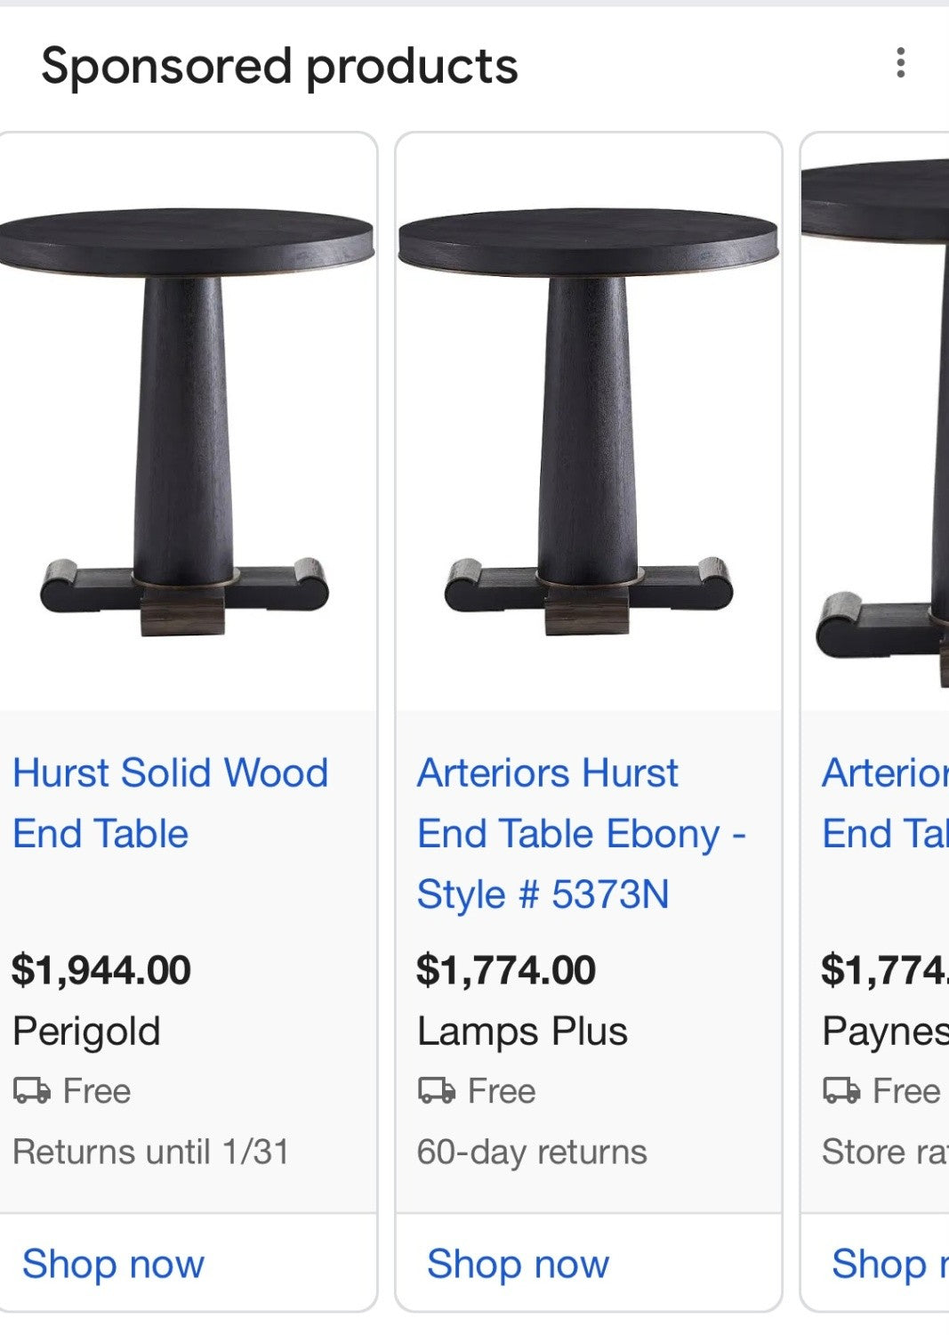Click the Lamps Plus seller name
The image size is (949, 1335).
point(522,1031)
